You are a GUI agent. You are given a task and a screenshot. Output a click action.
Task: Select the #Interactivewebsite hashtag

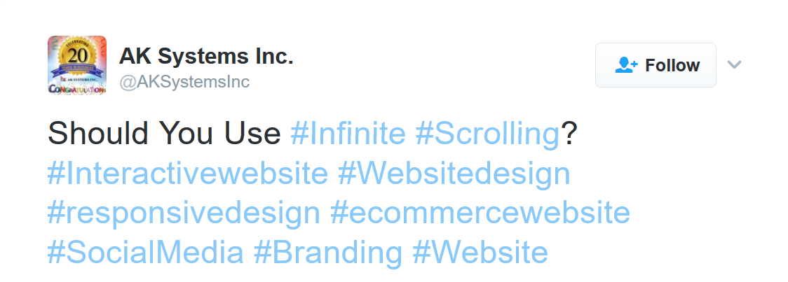click(187, 174)
